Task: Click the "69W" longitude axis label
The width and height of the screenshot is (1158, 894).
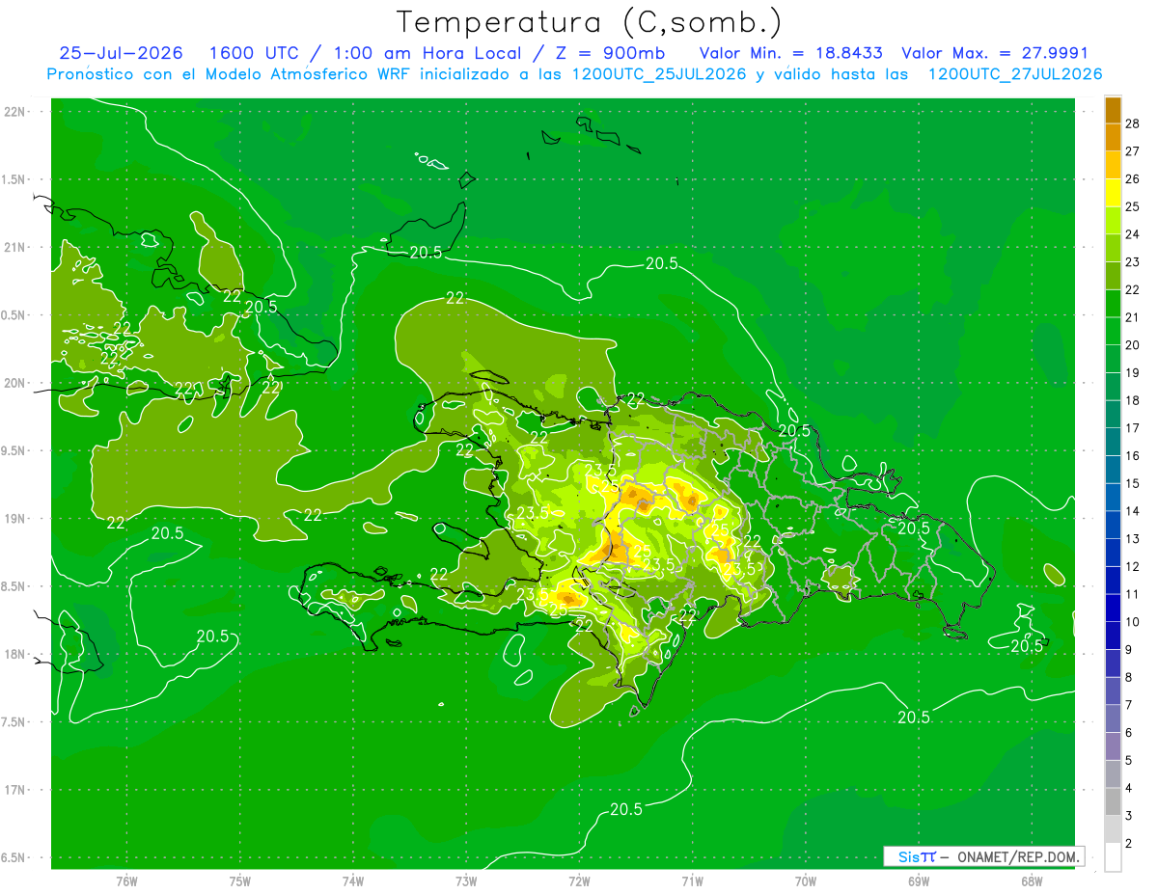Action: click(918, 881)
